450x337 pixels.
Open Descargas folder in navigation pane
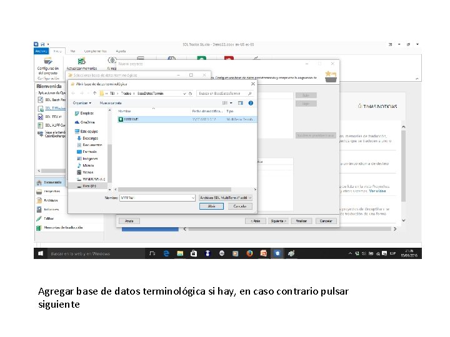point(87,138)
